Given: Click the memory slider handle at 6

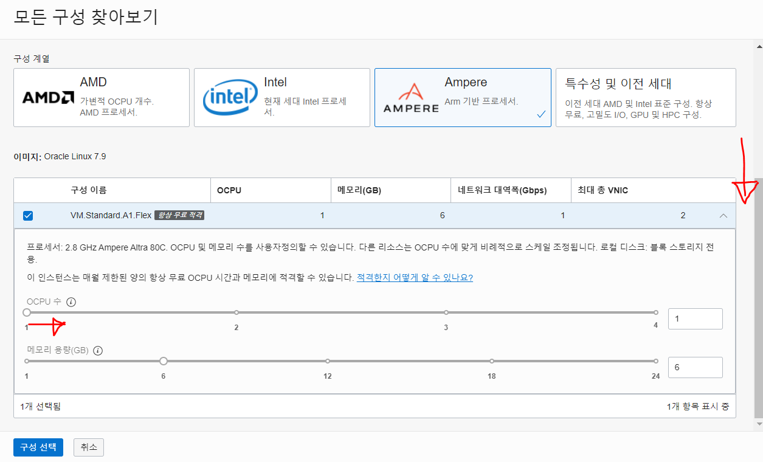Looking at the screenshot, I should pyautogui.click(x=164, y=361).
